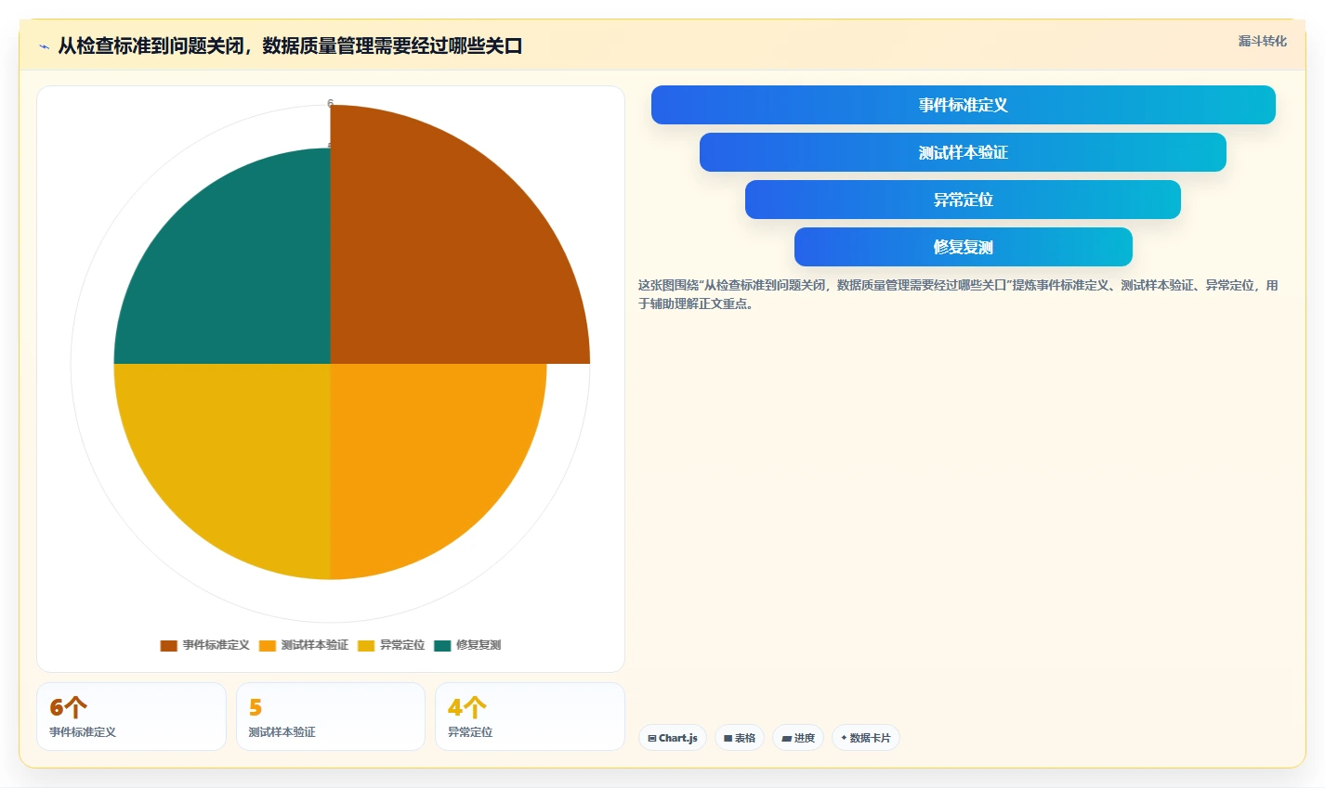This screenshot has height=788, width=1325.
Task: Open the 4个 异常定位 stat card
Action: [530, 717]
